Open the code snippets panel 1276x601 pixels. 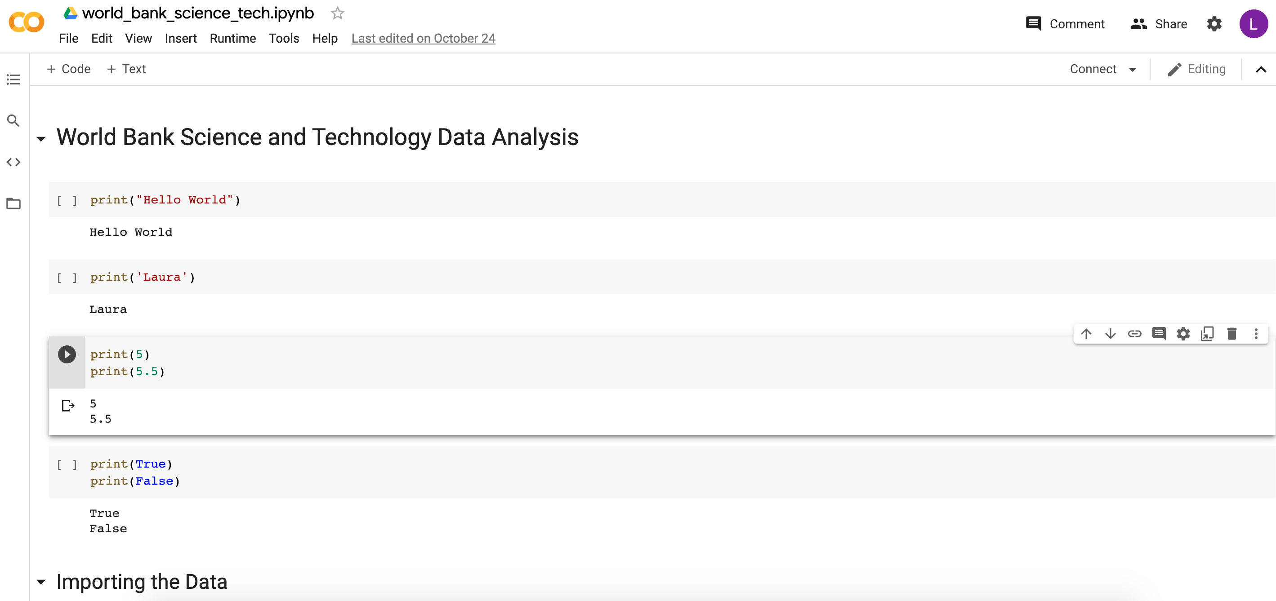coord(13,163)
